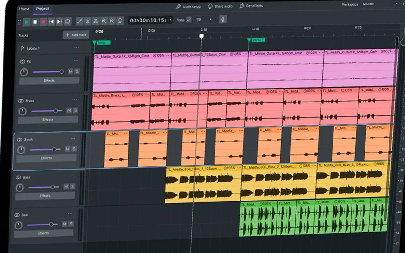The width and height of the screenshot is (405, 253).
Task: Click the flag icon on Labels 1 track
Action: (x=22, y=48)
